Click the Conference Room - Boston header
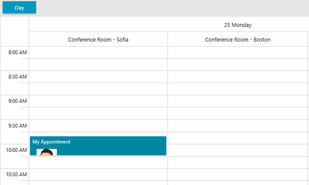309x185 pixels. pos(237,40)
